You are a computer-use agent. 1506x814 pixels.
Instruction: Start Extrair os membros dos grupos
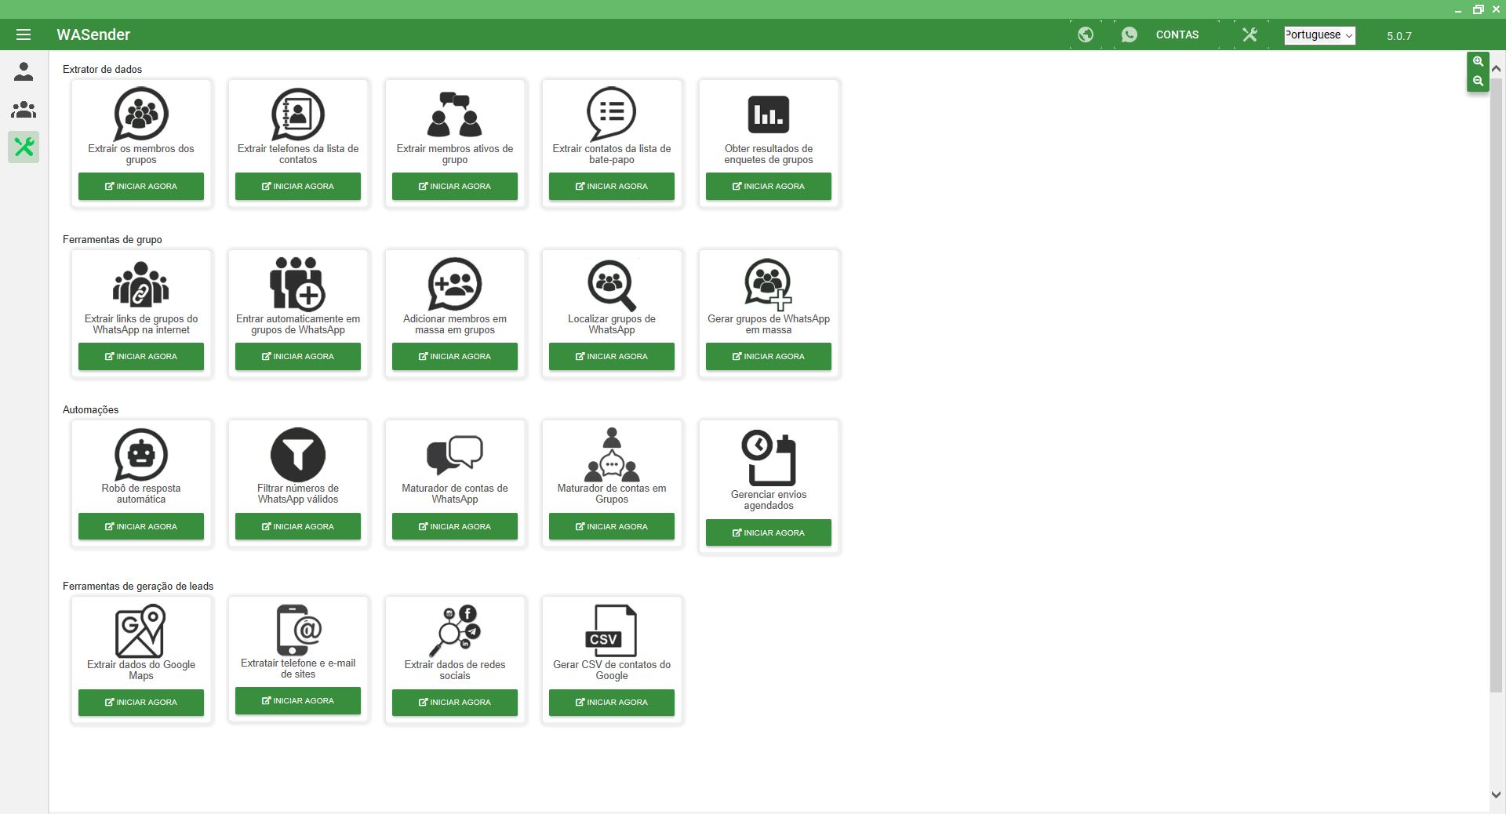pyautogui.click(x=141, y=187)
